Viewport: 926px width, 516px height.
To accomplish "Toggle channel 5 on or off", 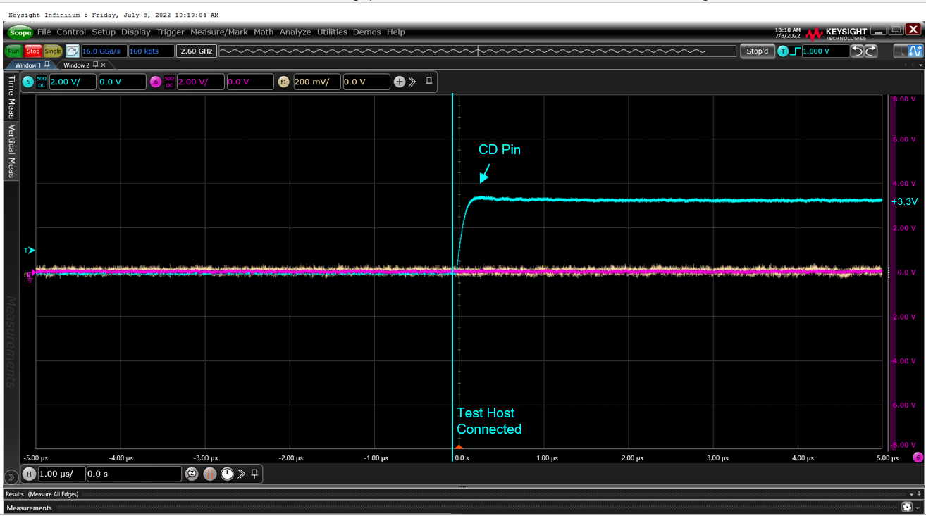I will 28,82.
